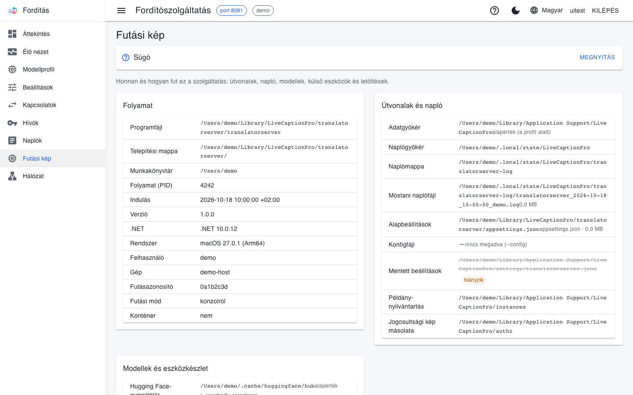This screenshot has height=395, width=633.
Task: Click the Áttekintés dashboard icon
Action: (12, 34)
